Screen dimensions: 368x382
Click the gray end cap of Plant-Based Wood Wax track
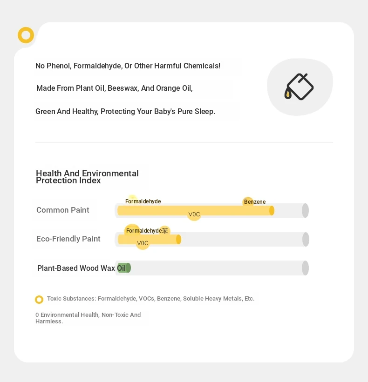(305, 268)
